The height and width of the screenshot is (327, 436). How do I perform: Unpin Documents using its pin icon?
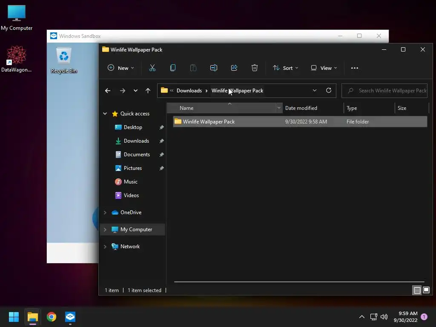click(x=161, y=155)
